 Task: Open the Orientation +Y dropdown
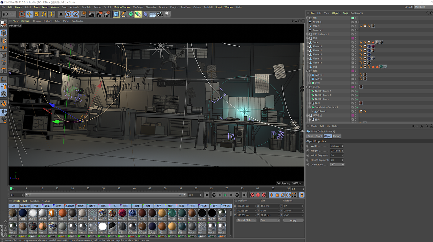(337, 165)
